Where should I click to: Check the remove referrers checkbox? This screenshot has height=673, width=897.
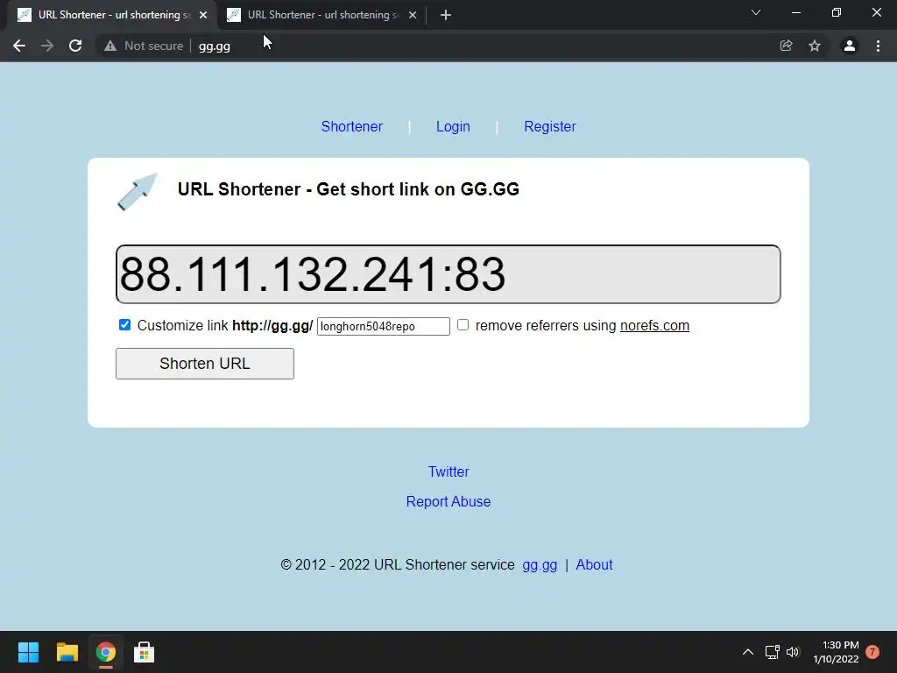coord(463,325)
